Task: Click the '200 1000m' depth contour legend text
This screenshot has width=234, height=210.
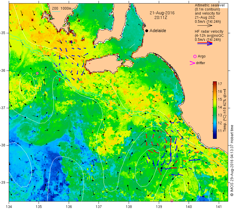Action: pyautogui.click(x=62, y=8)
